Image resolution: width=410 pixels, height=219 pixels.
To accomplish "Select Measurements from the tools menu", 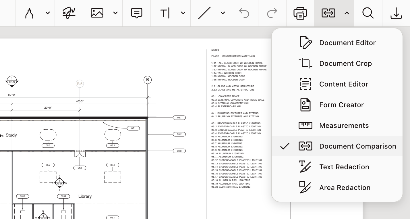I will click(344, 125).
